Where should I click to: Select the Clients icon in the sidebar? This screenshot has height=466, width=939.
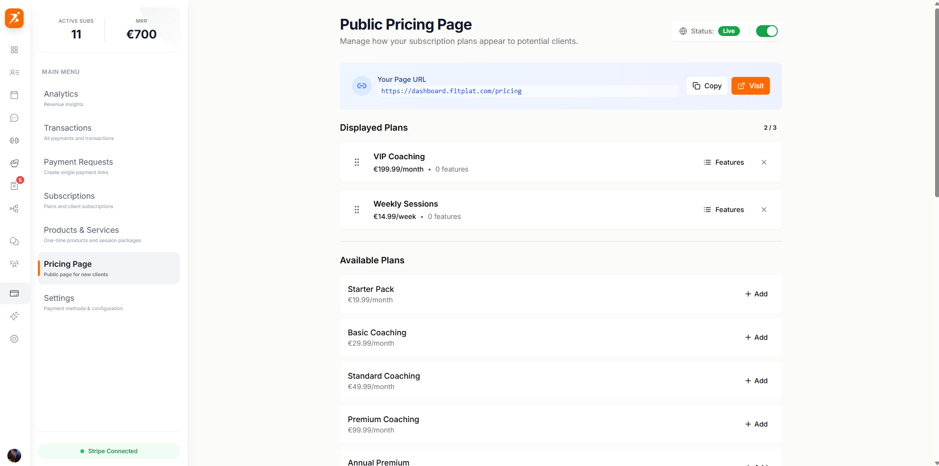(x=14, y=72)
